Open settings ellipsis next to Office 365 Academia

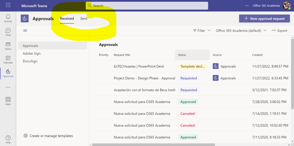[247, 6]
